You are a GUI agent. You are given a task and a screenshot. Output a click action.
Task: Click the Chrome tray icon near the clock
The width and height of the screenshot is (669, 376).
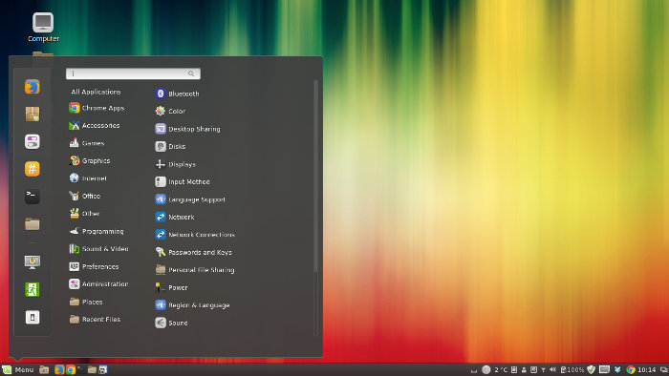(x=631, y=369)
